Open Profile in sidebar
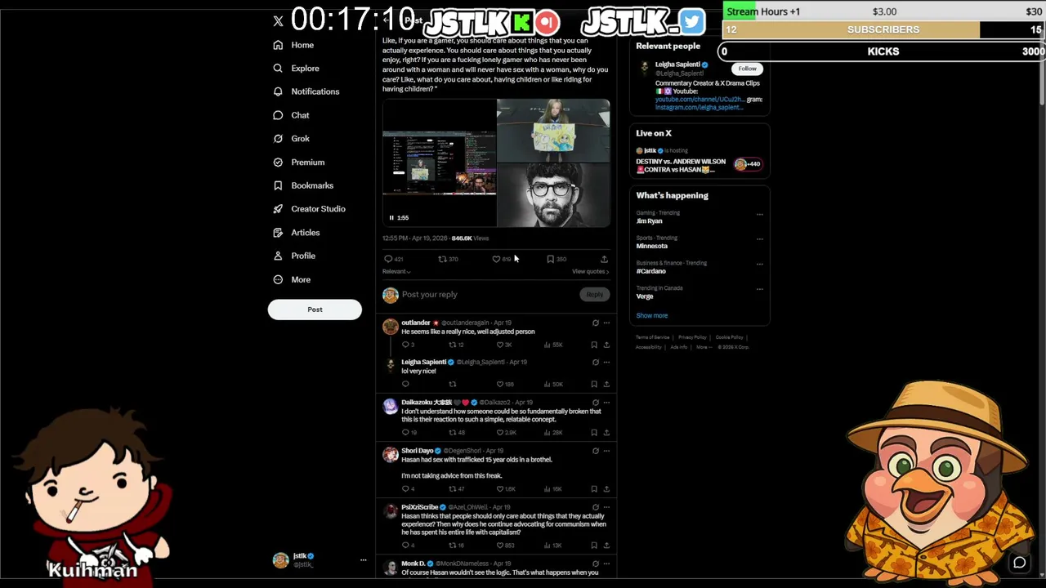 point(294,256)
